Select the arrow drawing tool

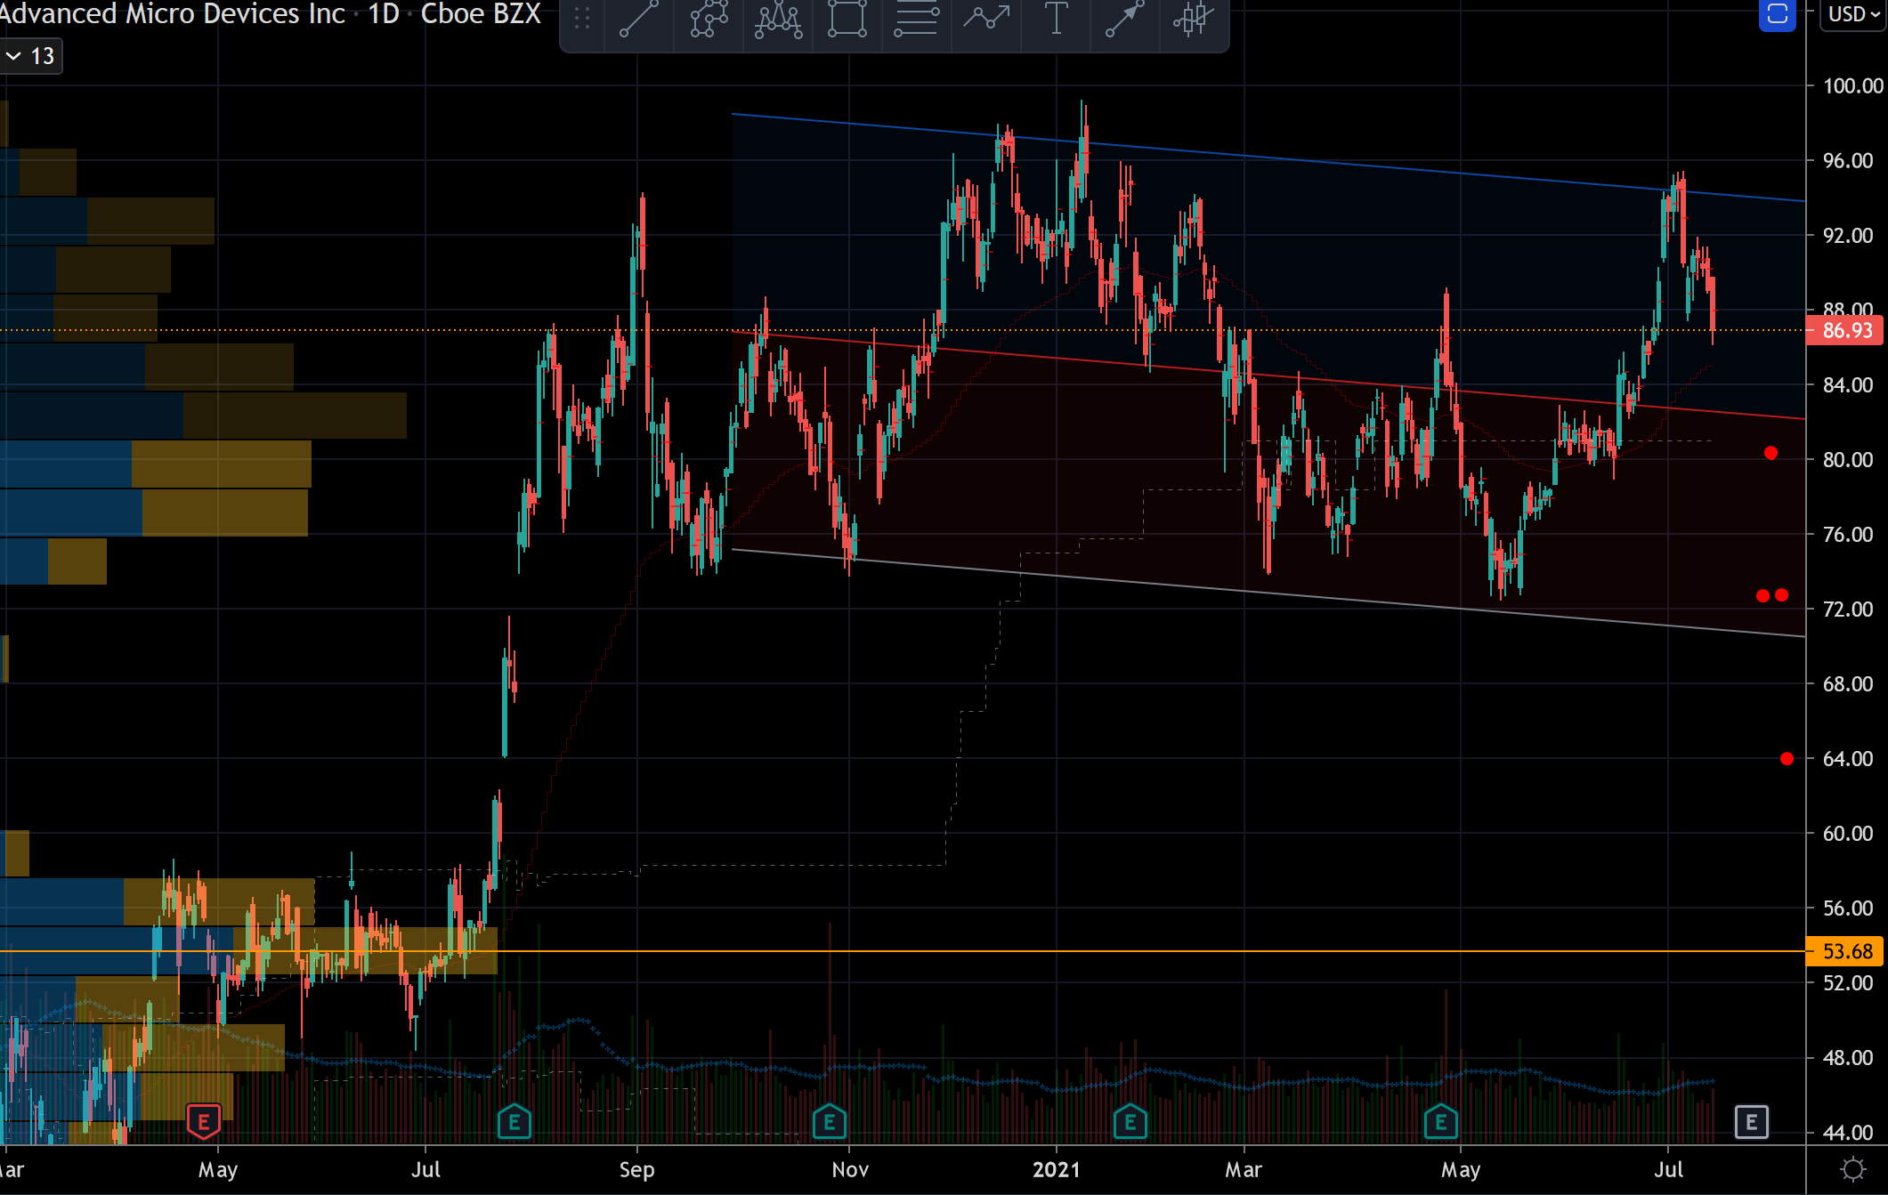click(x=1125, y=19)
